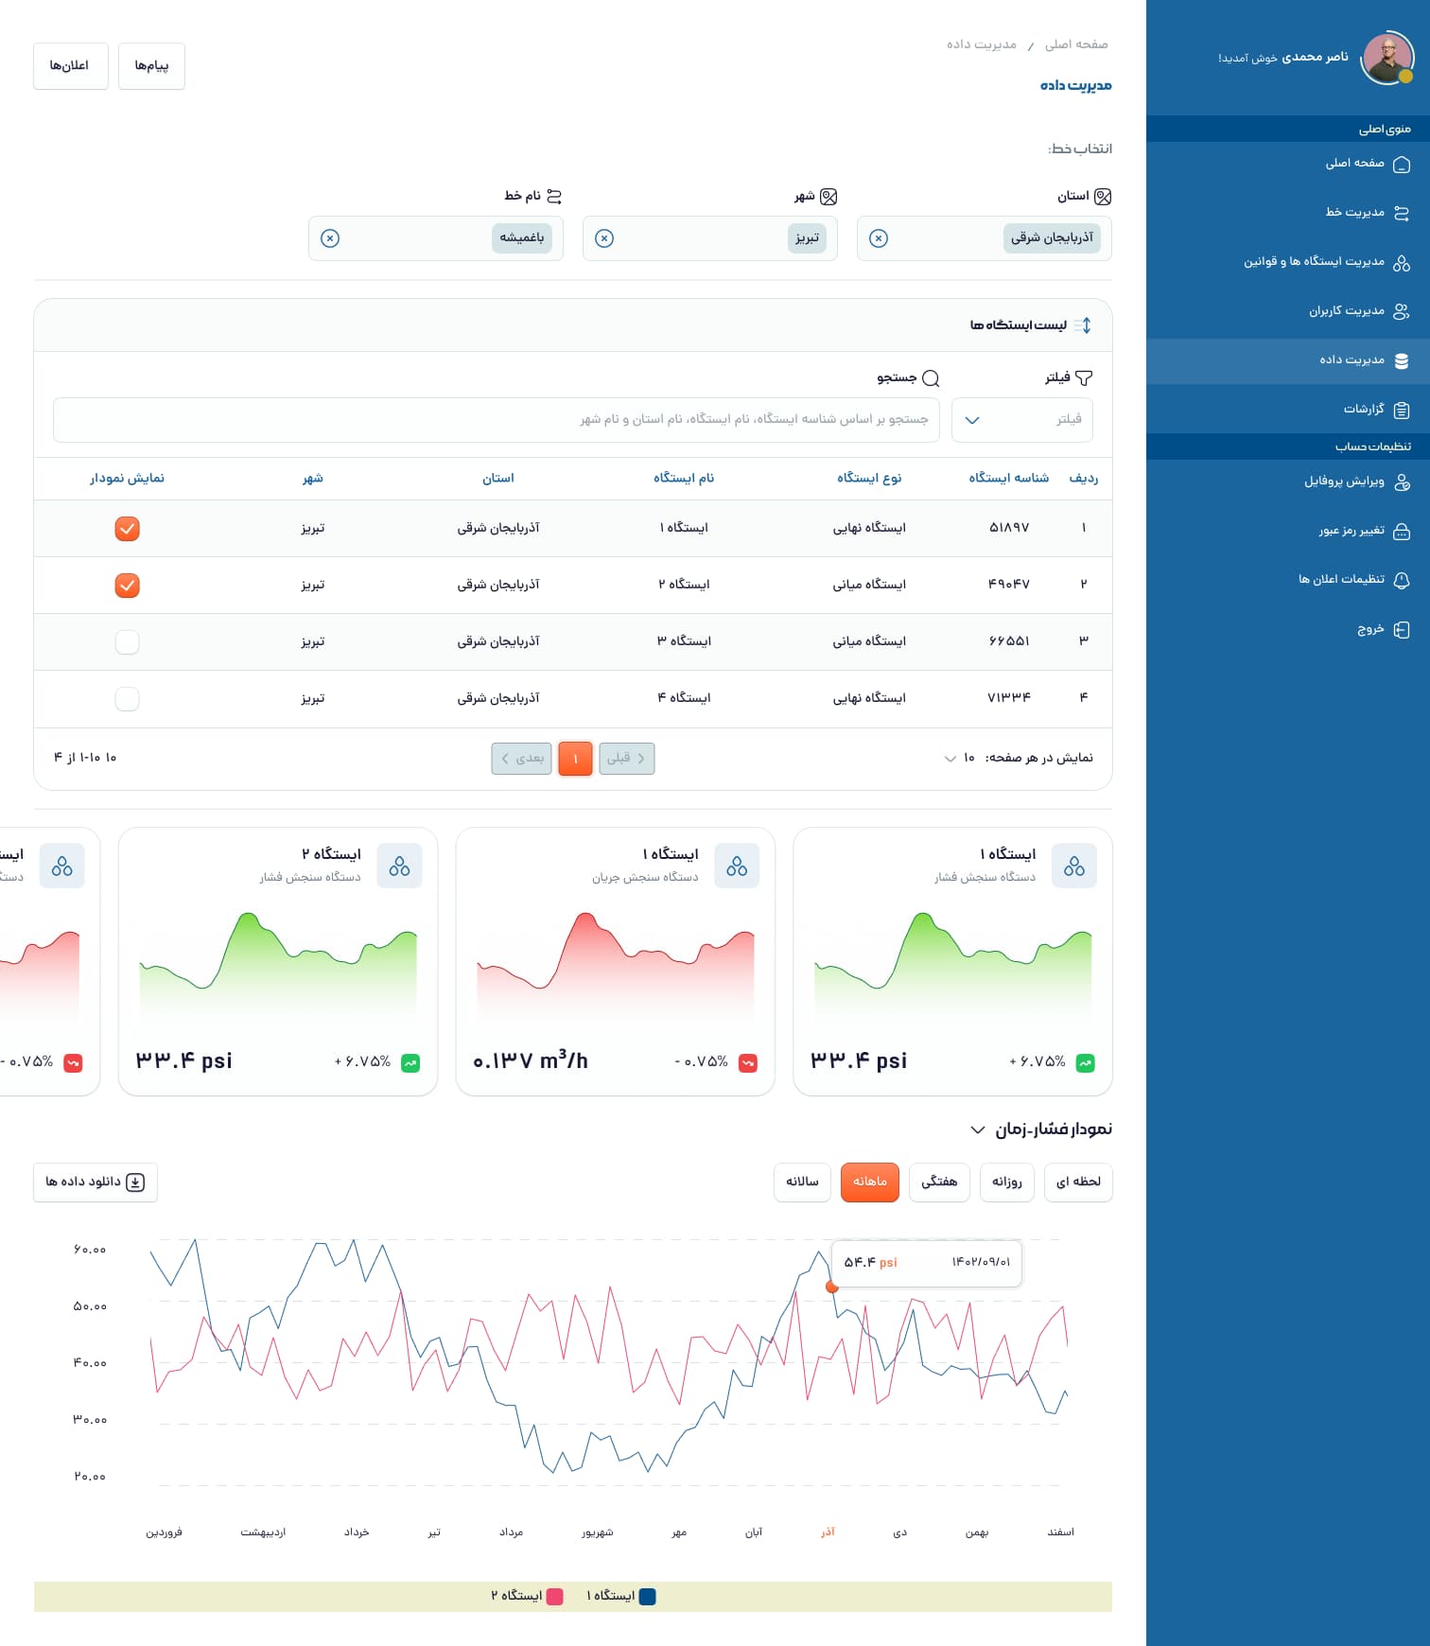Screen dimensions: 1430x1646
Task: Click آذر month axis label
Action: coord(828,1532)
